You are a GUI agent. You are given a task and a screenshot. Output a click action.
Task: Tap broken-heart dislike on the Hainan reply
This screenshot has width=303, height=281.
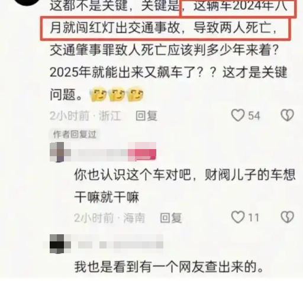point(287,217)
